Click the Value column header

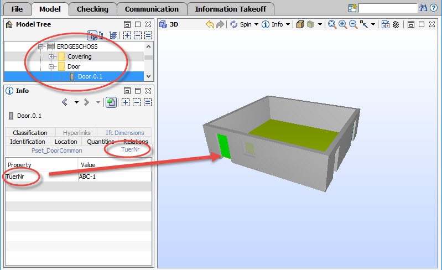coord(115,165)
